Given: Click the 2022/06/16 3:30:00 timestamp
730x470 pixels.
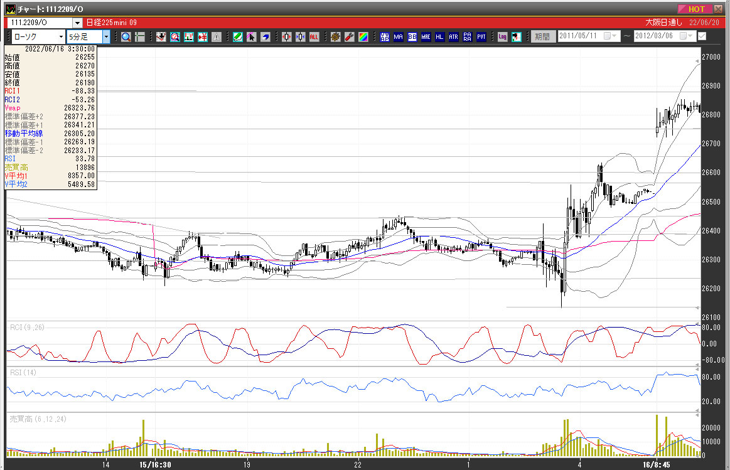Looking at the screenshot, I should pyautogui.click(x=60, y=49).
